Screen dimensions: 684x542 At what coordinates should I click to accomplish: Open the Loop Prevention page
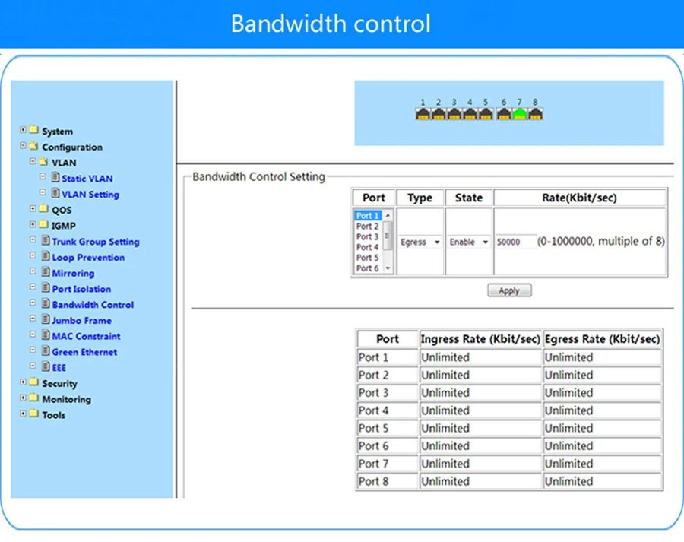[88, 258]
